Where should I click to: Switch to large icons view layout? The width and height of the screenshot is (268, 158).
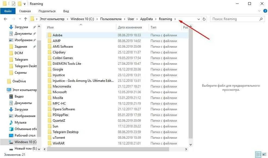[264, 154]
